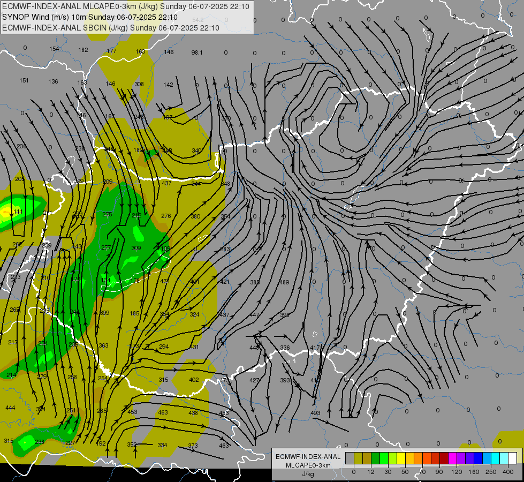The image size is (524, 482).
Task: Select the map value 154
Action: 54,49
